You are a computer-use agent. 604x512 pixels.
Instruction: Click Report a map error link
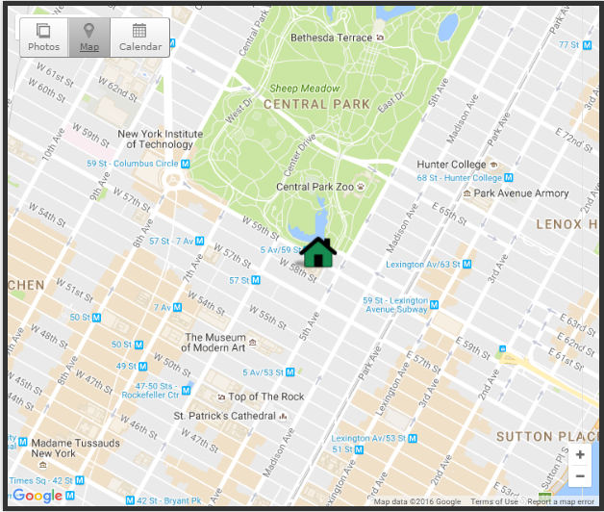point(561,501)
